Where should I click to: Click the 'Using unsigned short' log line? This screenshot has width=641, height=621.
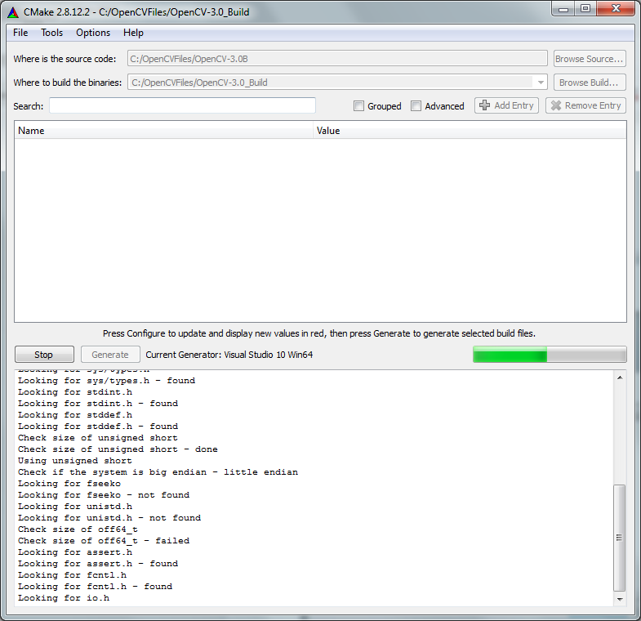(75, 461)
